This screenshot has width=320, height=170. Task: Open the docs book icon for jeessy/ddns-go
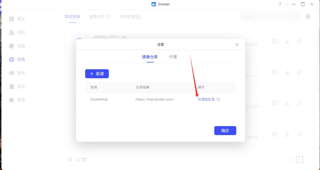pos(275,41)
